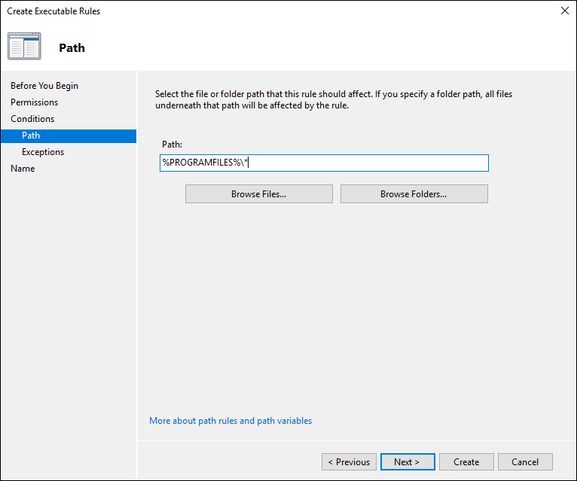
Task: Open More about path rules link
Action: [x=230, y=421]
